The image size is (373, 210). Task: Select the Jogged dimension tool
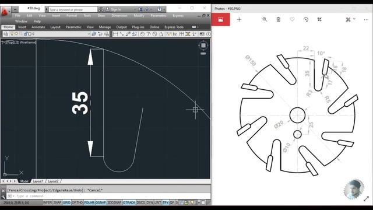coord(149,34)
